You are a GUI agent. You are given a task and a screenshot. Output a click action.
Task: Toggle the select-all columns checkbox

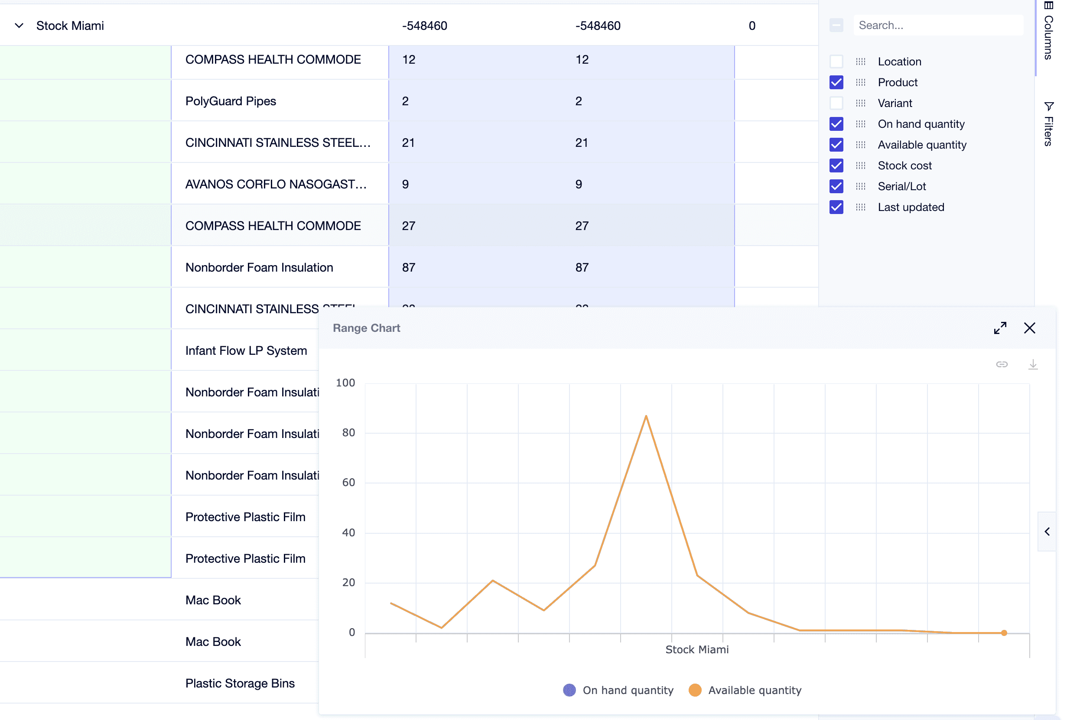coord(836,25)
